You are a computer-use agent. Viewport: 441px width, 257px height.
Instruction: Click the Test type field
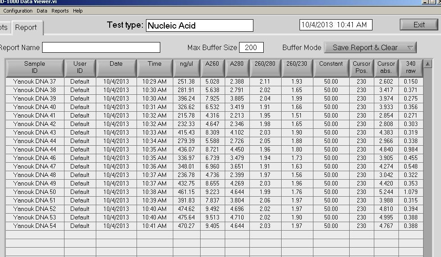coord(199,25)
